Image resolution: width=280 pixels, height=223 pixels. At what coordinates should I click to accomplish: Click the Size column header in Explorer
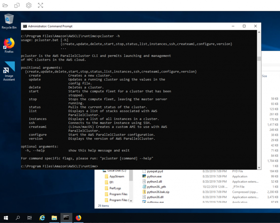coord(264,76)
